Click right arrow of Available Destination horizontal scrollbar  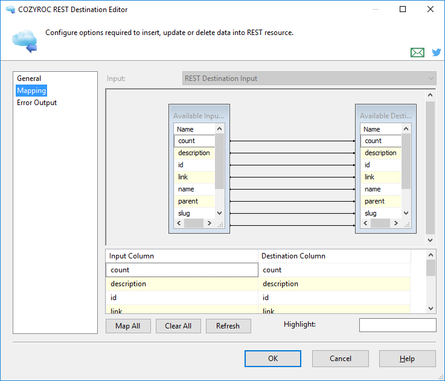(395, 223)
